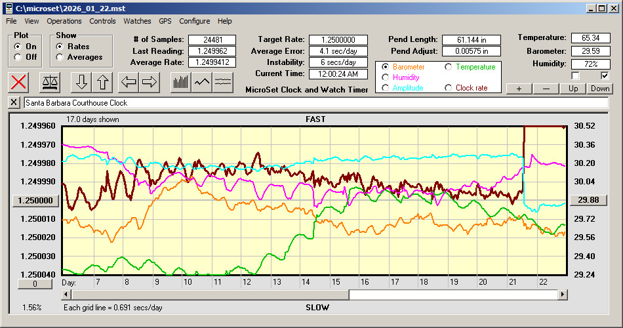The width and height of the screenshot is (623, 328).
Task: Select the zigzag line graph icon
Action: [x=202, y=82]
